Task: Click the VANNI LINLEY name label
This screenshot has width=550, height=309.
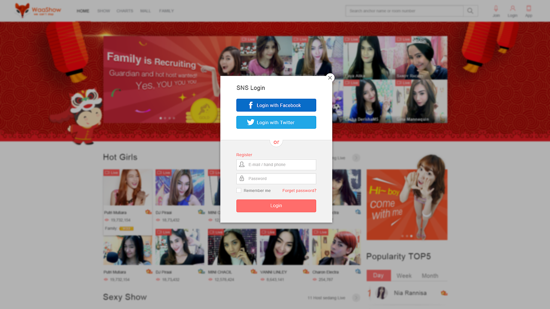Action: (x=274, y=272)
